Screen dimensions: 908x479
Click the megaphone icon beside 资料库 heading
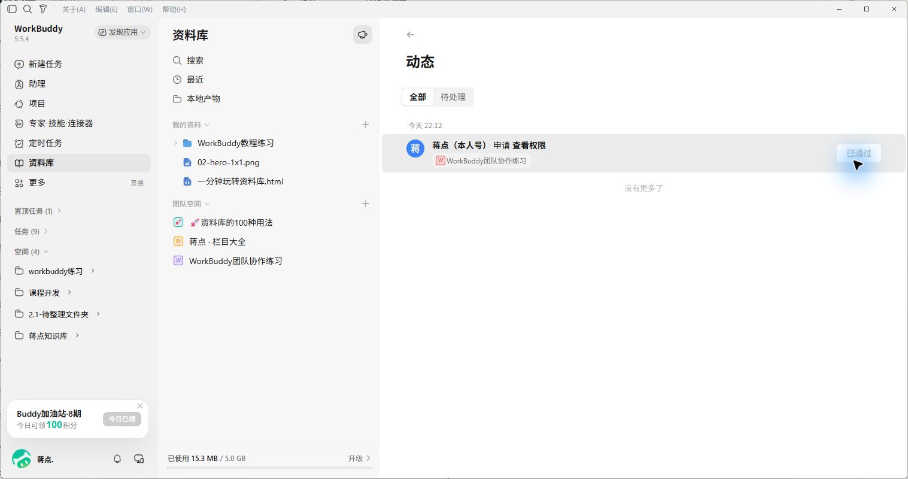(x=363, y=35)
